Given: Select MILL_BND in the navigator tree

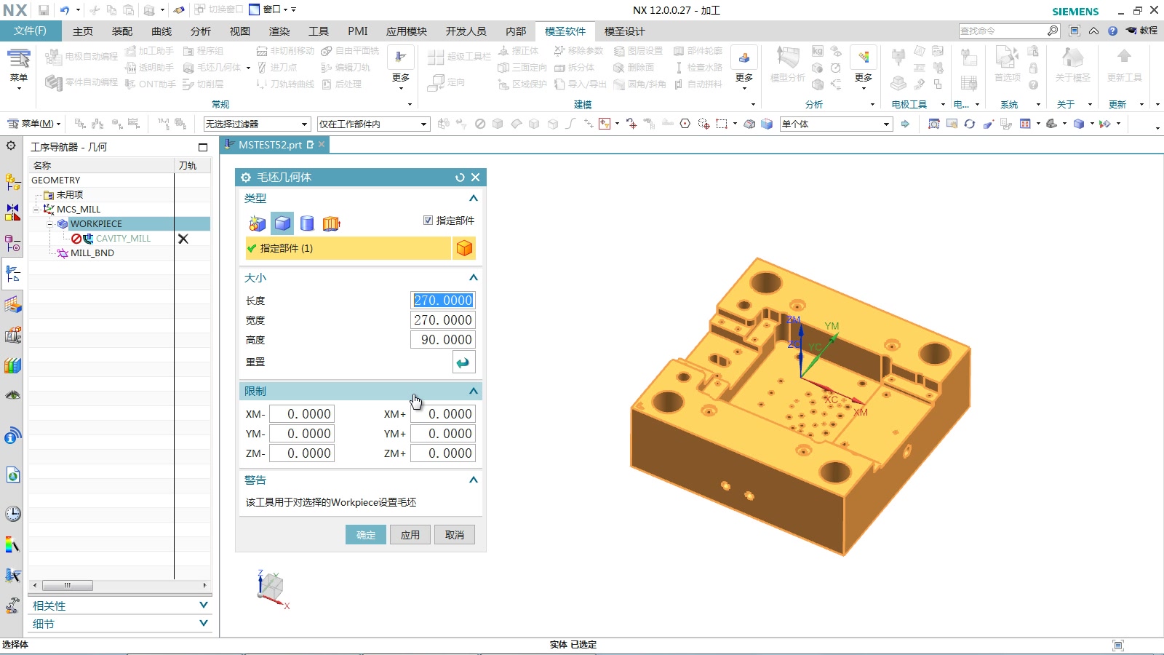Looking at the screenshot, I should pos(92,253).
